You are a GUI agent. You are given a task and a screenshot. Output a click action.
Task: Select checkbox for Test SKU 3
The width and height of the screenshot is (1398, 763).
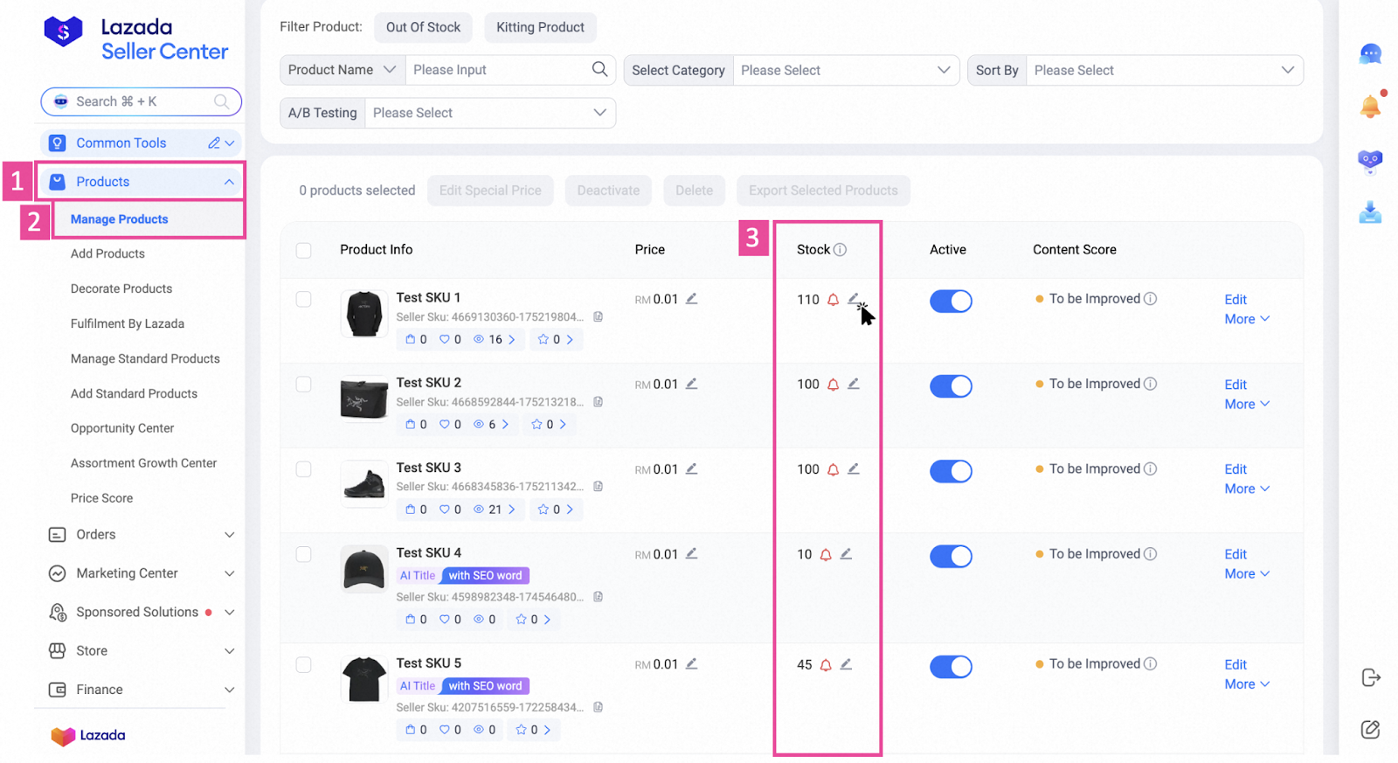pos(303,469)
